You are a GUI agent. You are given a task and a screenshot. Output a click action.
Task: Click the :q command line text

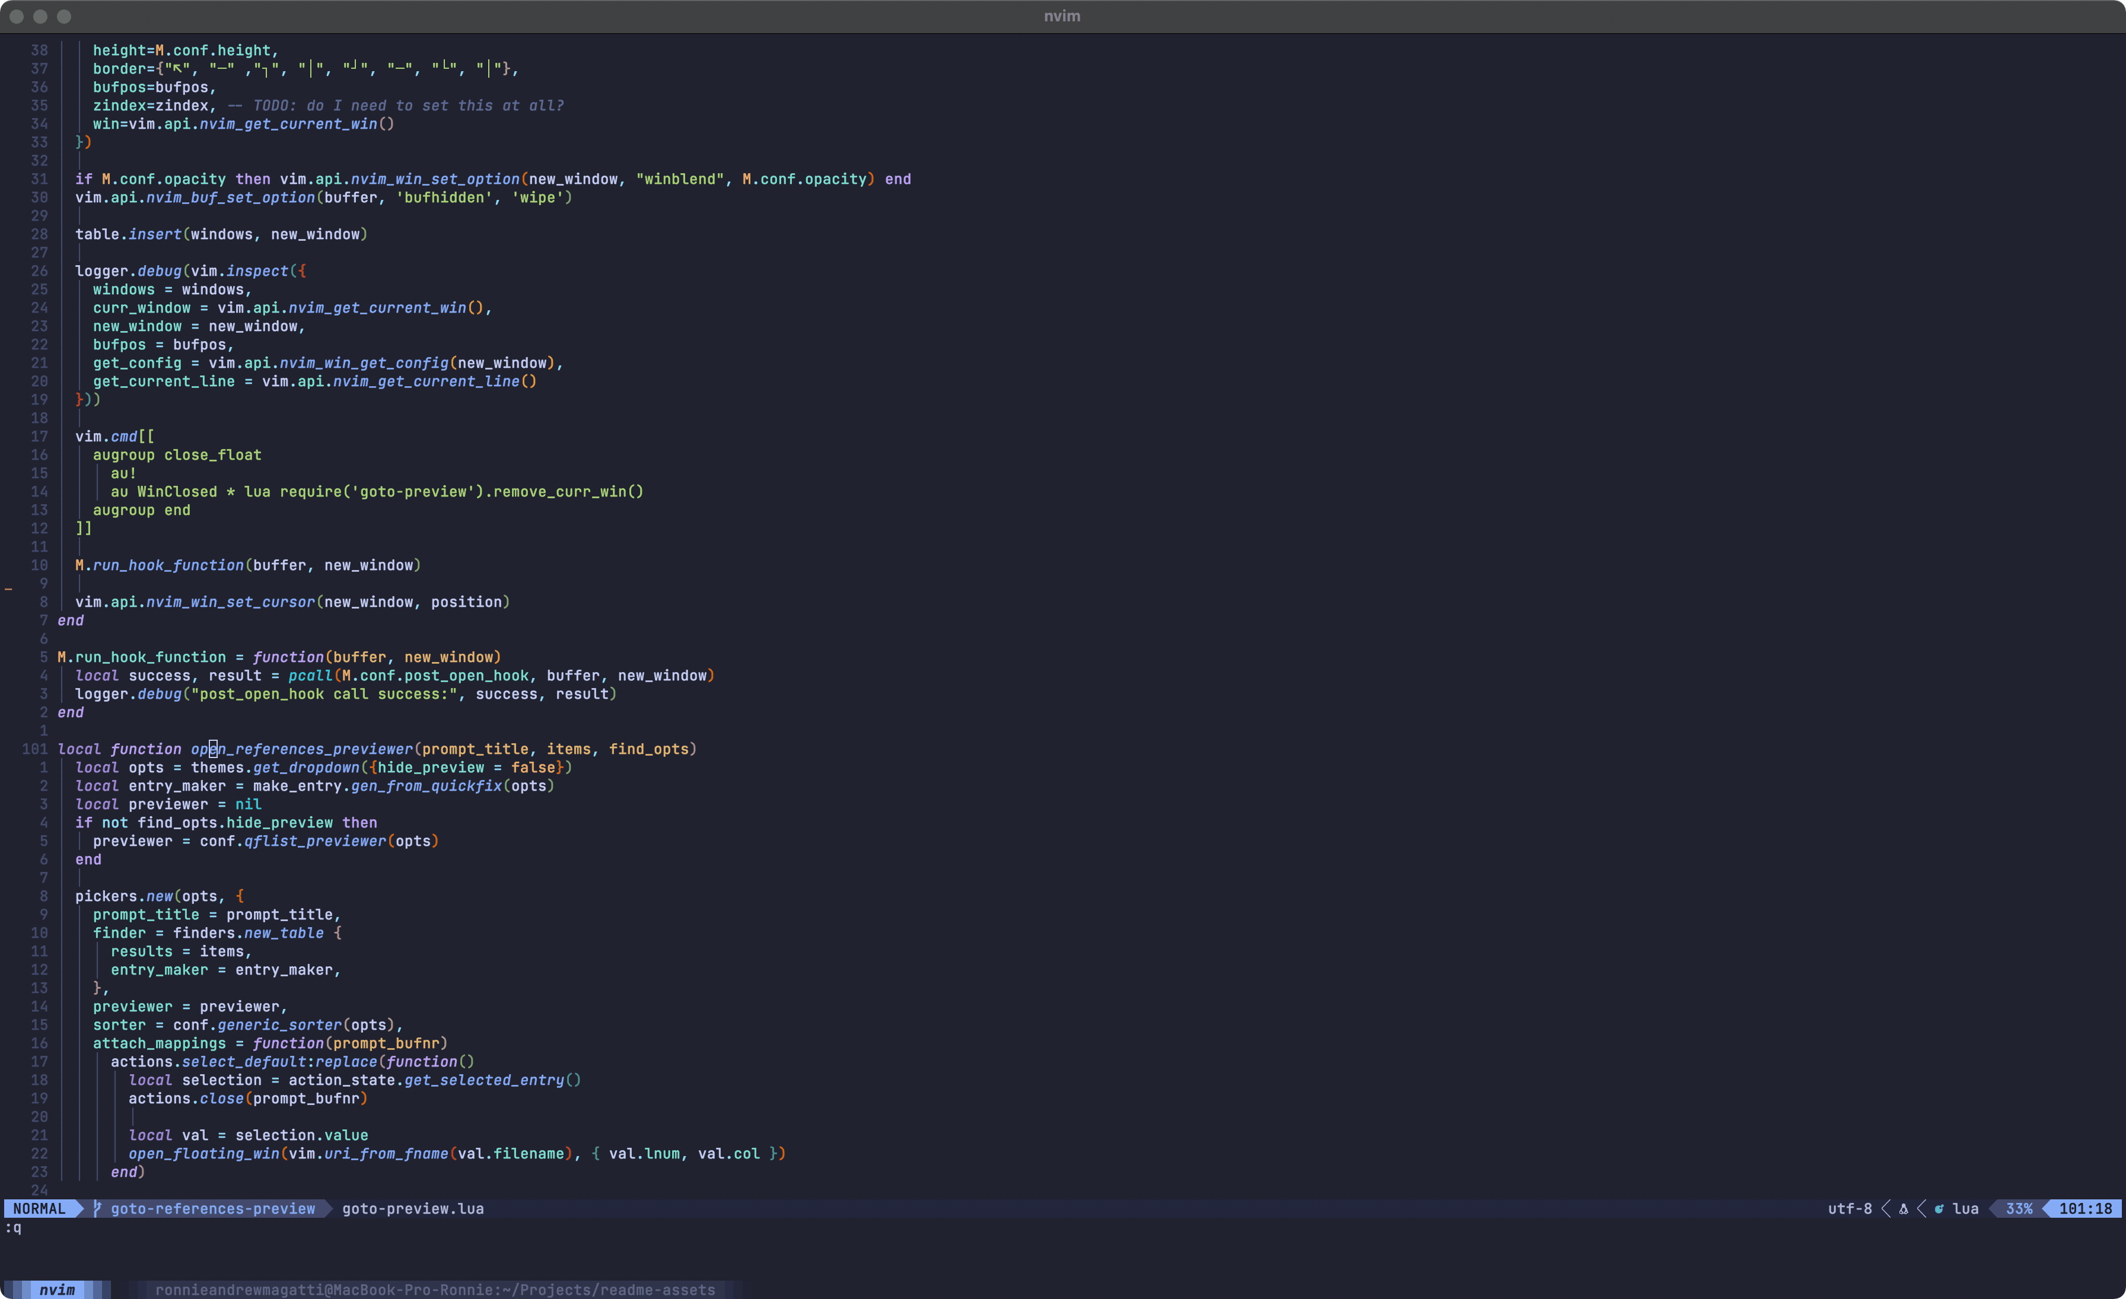coord(13,1227)
